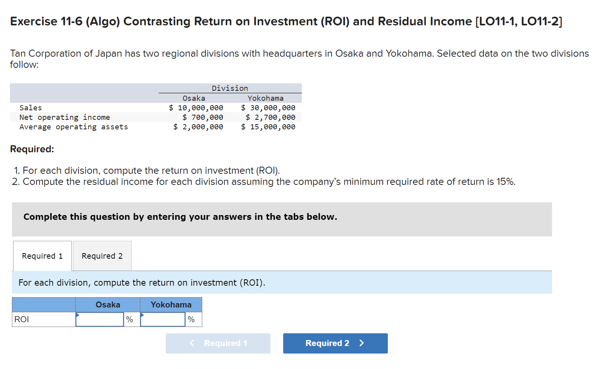Select Yokohama sales value $ 30,000,000
Image resolution: width=600 pixels, height=369 pixels.
click(x=268, y=108)
